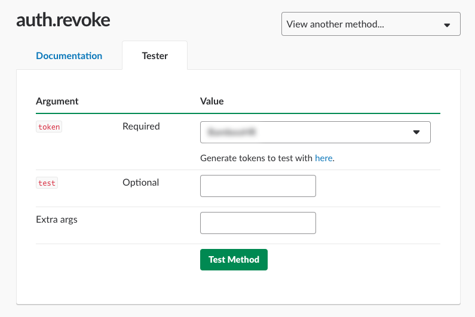475x317 pixels.
Task: Switch to the Documentation tab
Action: point(69,56)
